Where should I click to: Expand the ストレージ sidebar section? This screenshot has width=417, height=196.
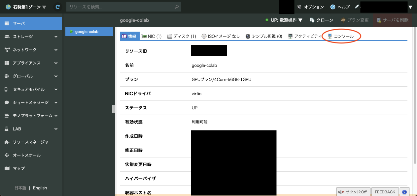pyautogui.click(x=56, y=37)
